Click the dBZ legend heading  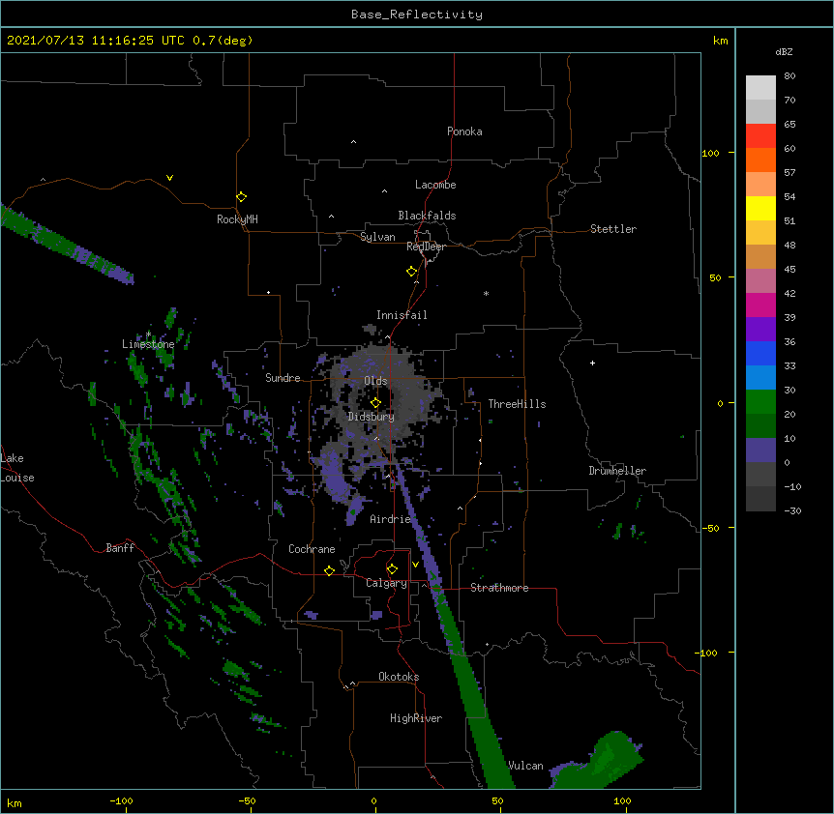(x=784, y=52)
